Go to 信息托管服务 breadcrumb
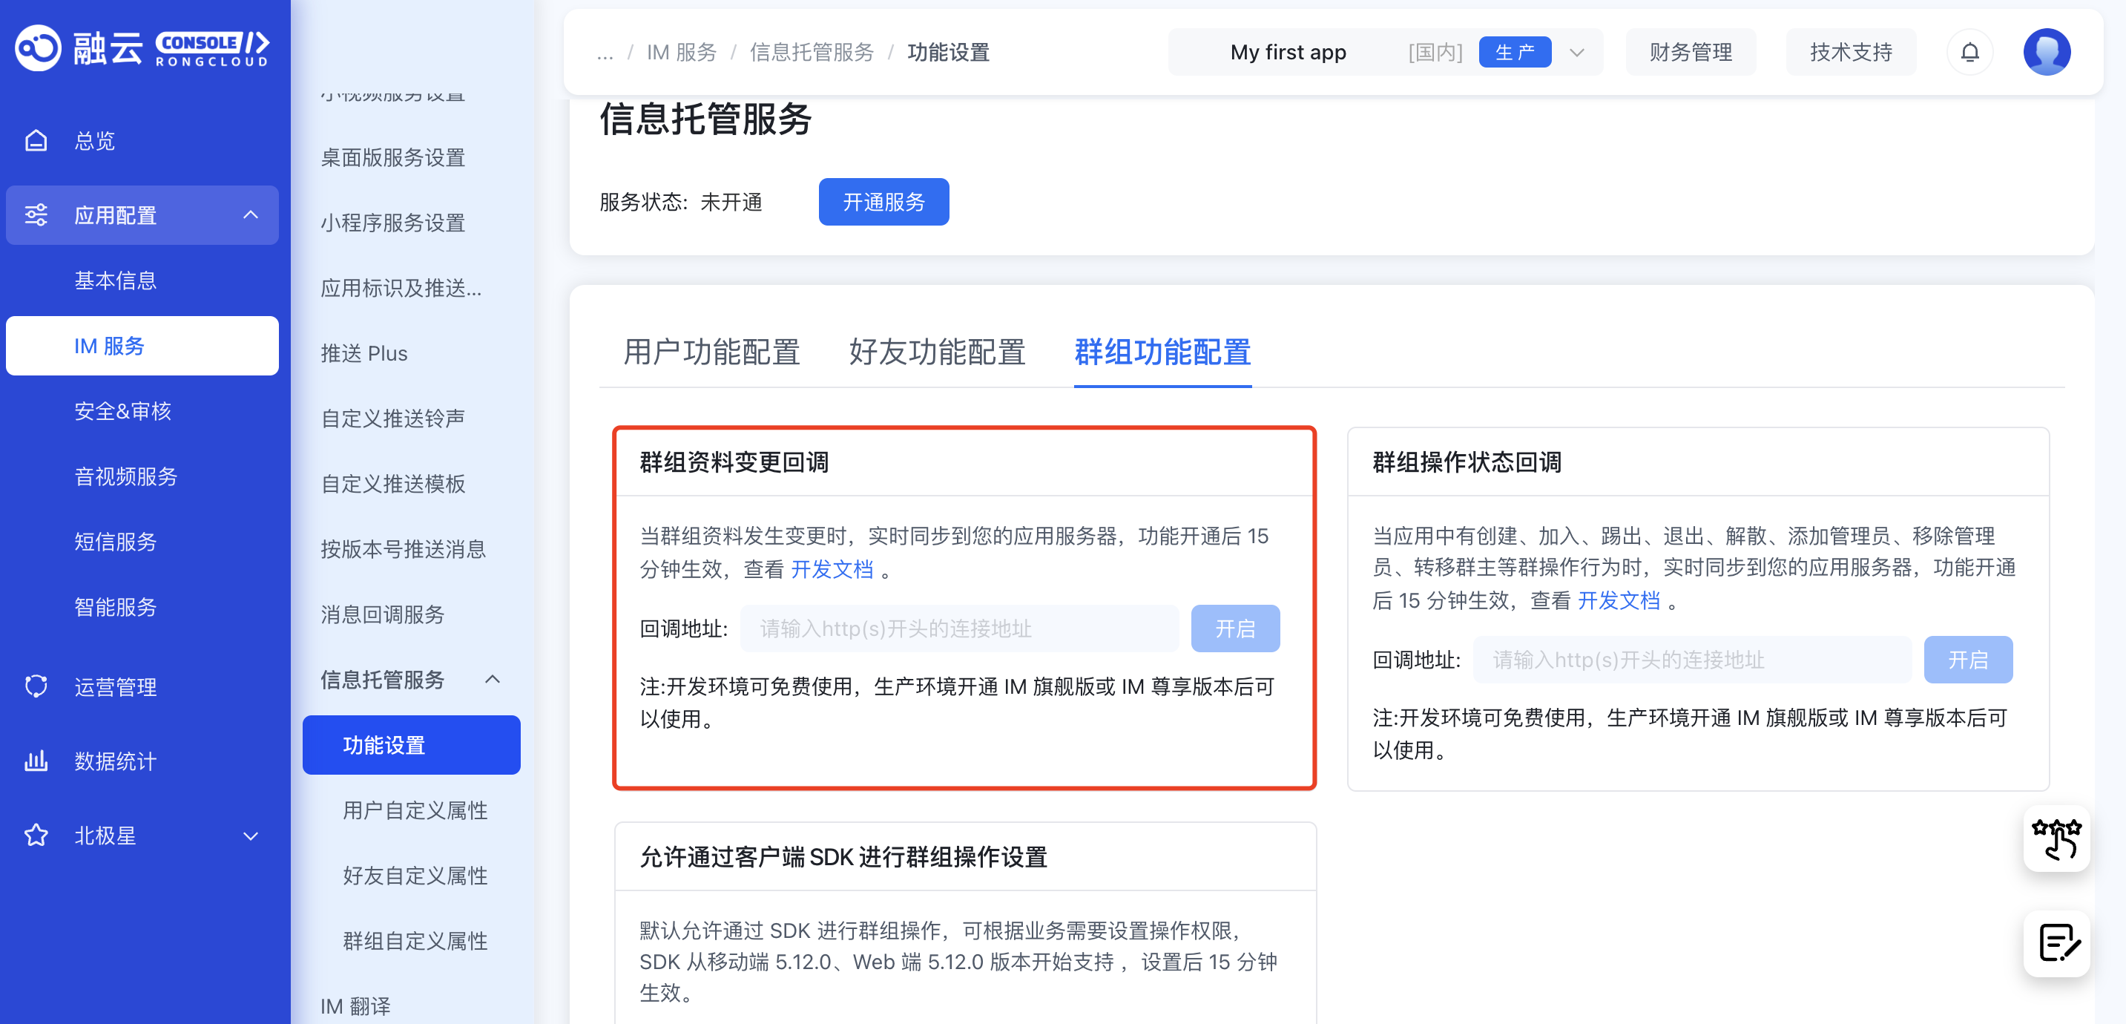 812,52
